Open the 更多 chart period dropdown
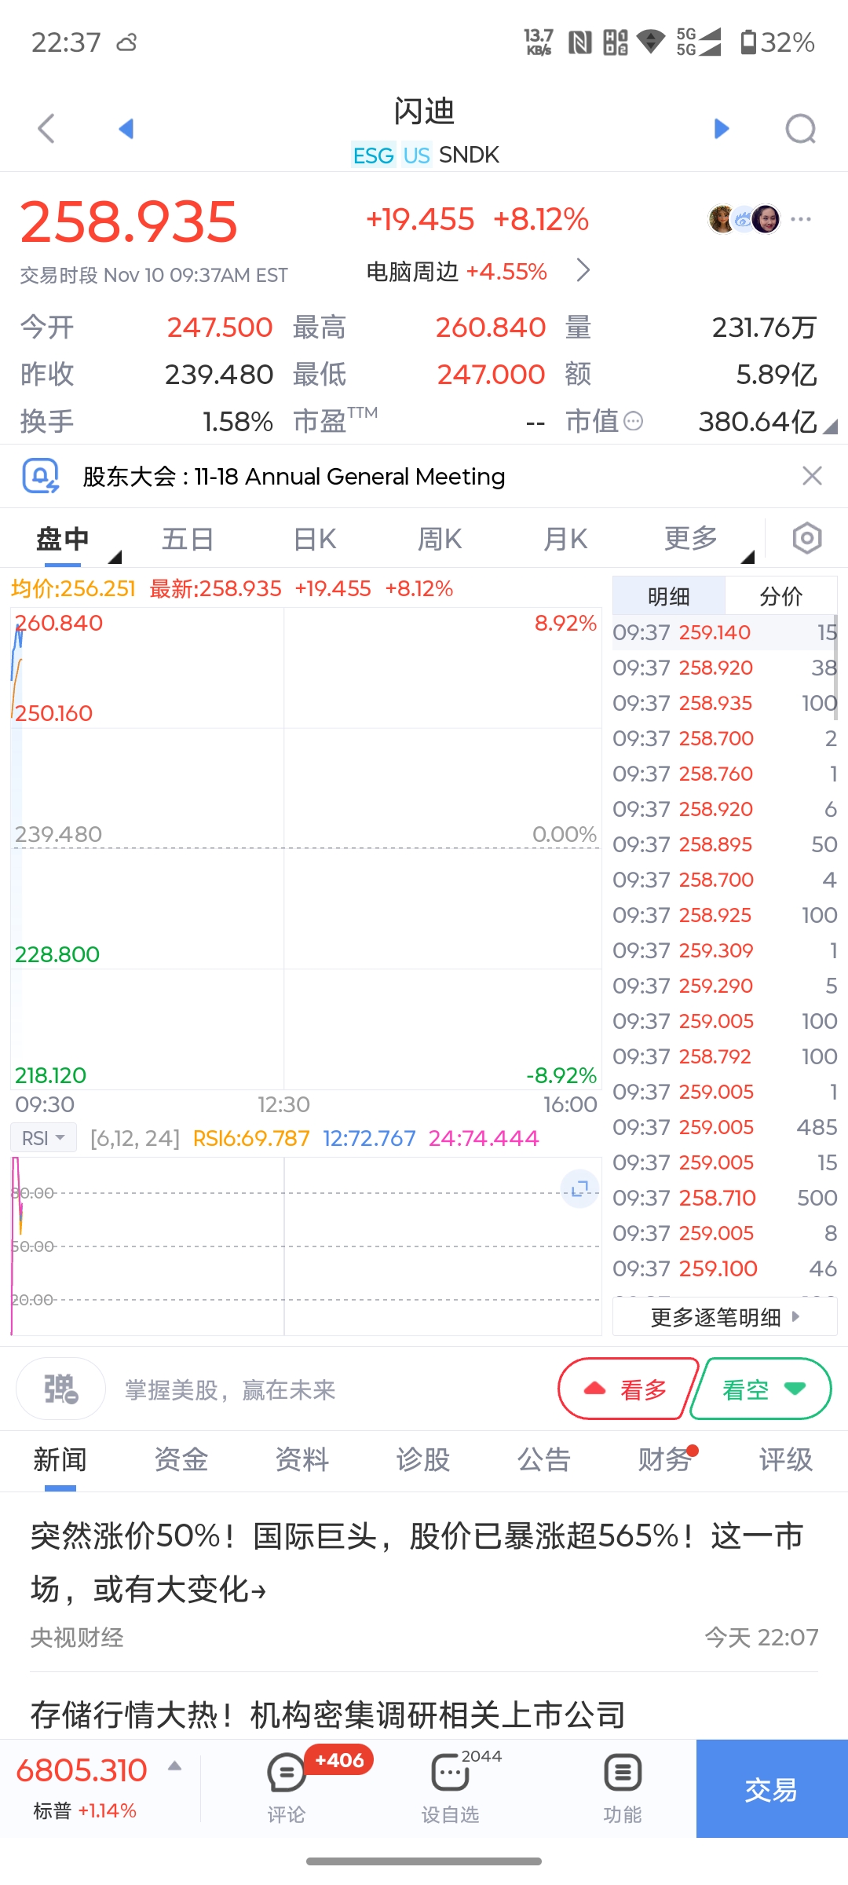Screen dimensions: 848x1885 691,540
